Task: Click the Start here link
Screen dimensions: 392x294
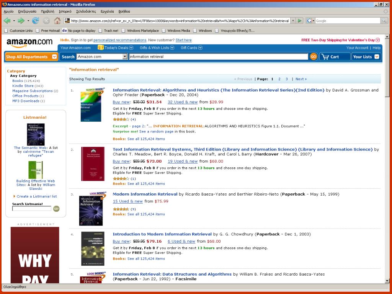Action: 184,40
